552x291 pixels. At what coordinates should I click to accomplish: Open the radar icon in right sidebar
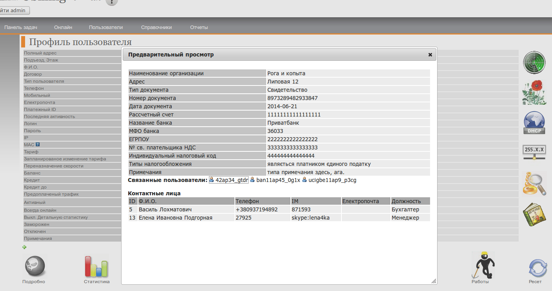point(534,62)
